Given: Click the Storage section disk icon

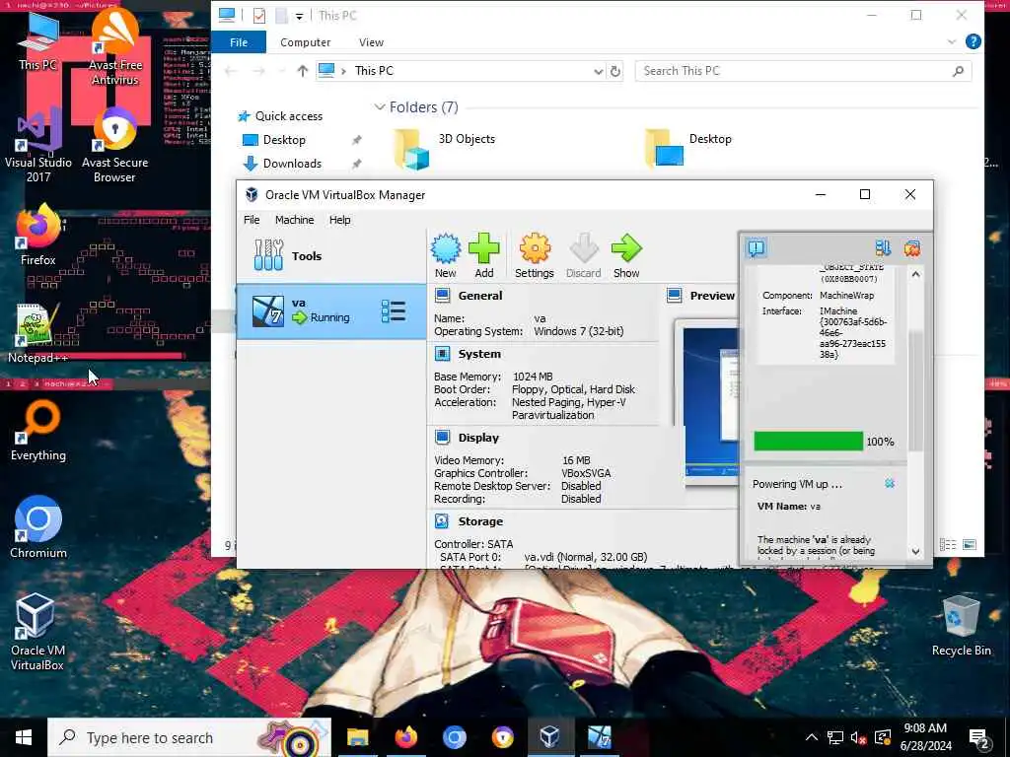Looking at the screenshot, I should click(442, 520).
